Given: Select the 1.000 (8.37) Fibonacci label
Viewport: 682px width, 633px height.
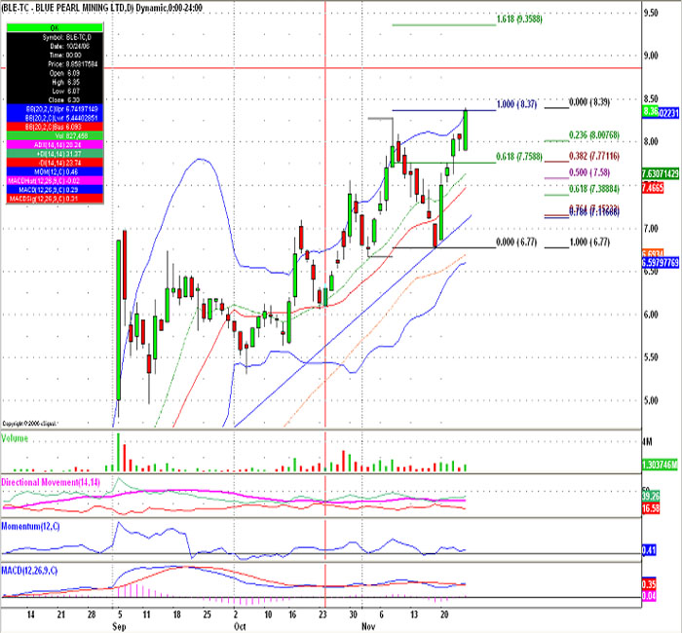Looking at the screenshot, I should tap(516, 104).
